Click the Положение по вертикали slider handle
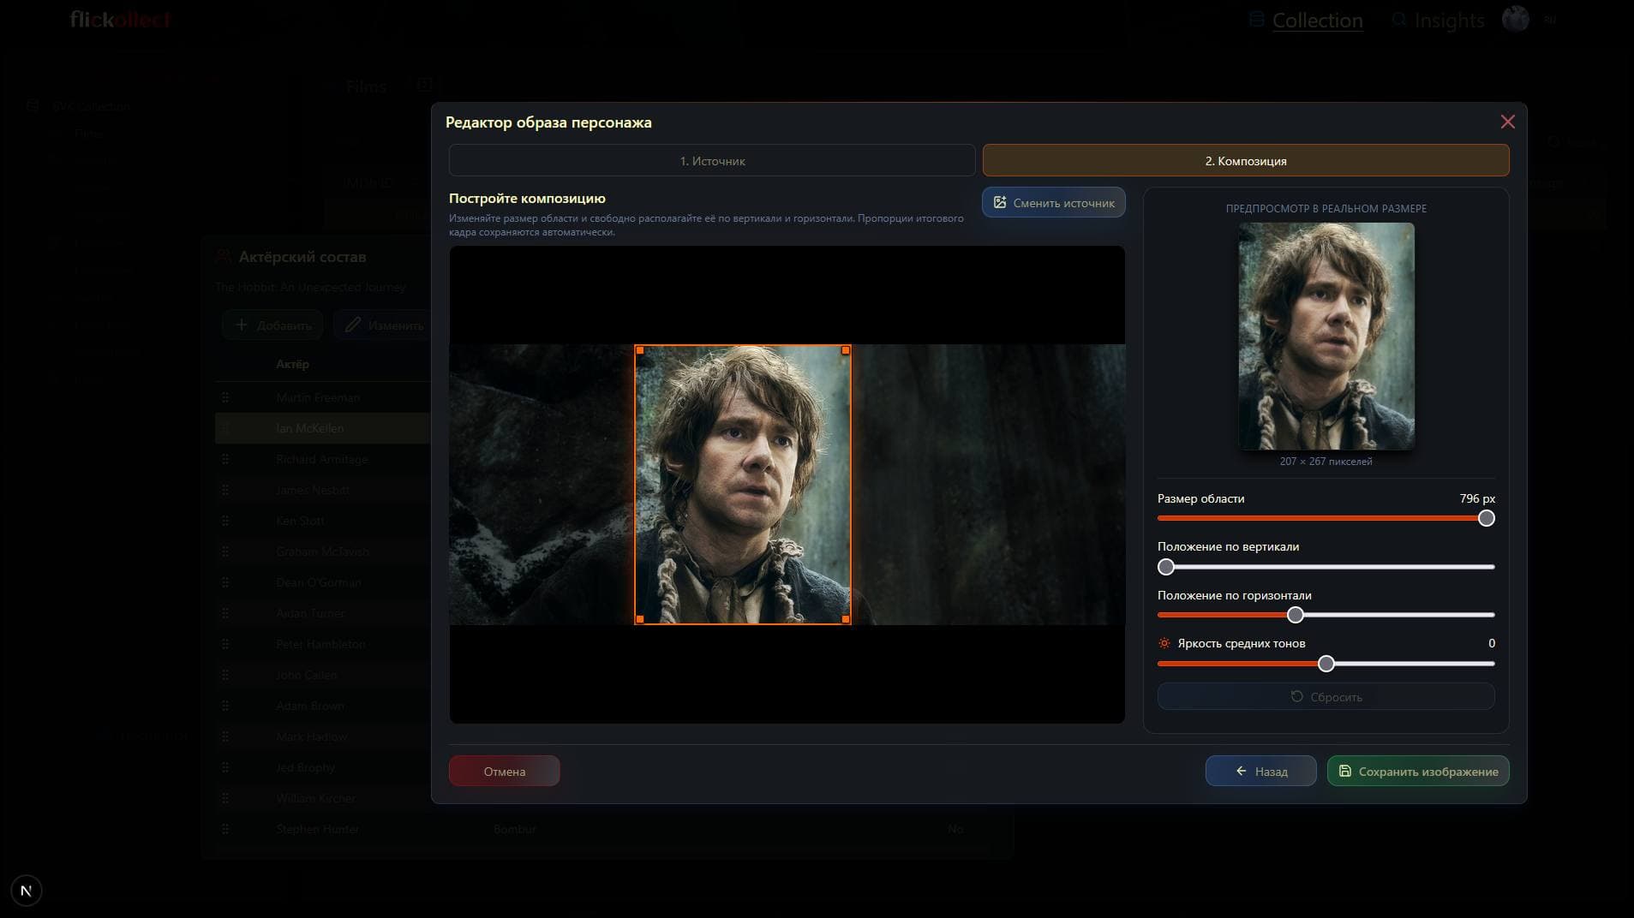The image size is (1634, 918). pos(1166,567)
